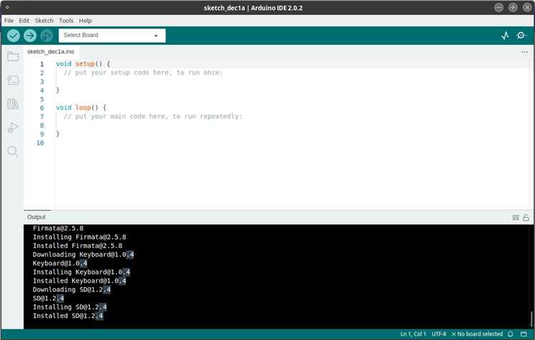The width and height of the screenshot is (535, 340).
Task: Click 'Installed Keyboard@1.0.4' output line
Action: tap(79, 281)
